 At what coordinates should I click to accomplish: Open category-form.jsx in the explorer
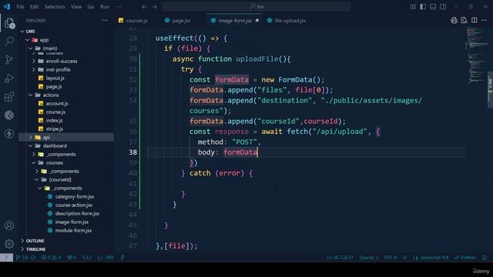point(75,197)
